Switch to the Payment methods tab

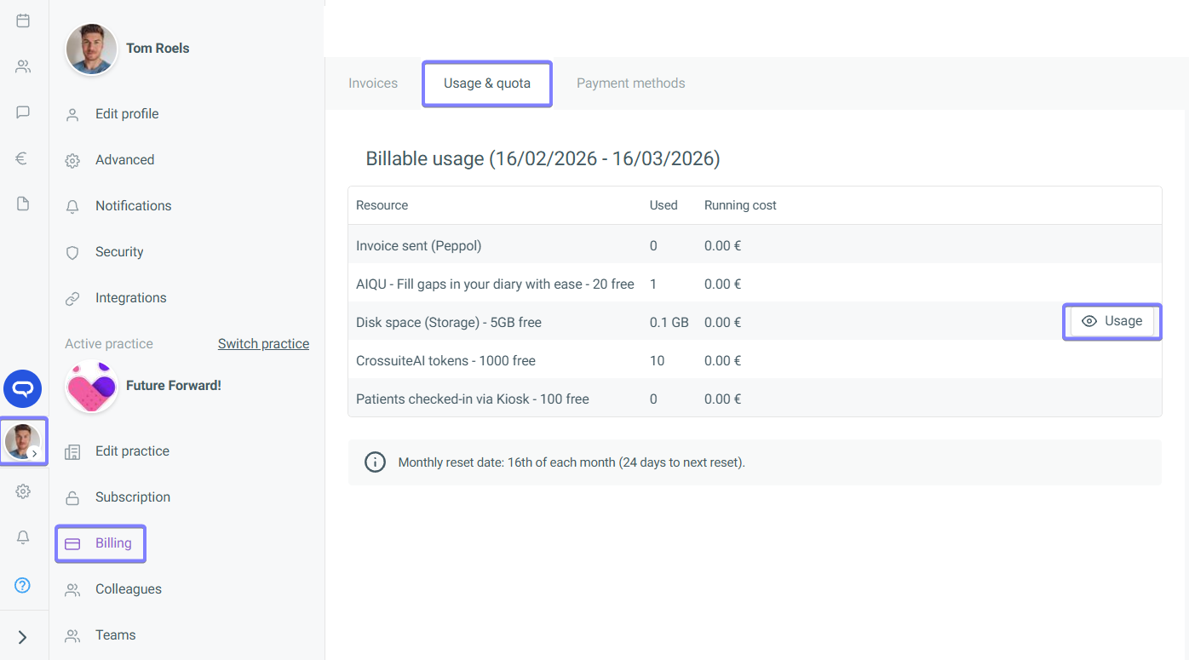point(630,83)
